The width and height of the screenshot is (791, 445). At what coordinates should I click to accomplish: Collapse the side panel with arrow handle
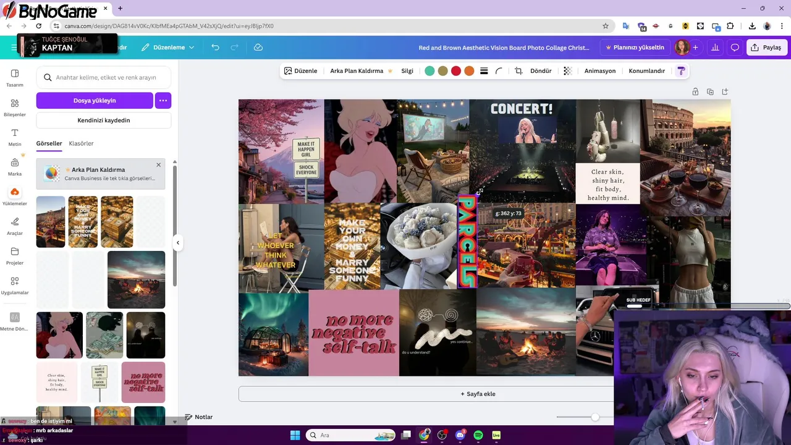click(177, 243)
